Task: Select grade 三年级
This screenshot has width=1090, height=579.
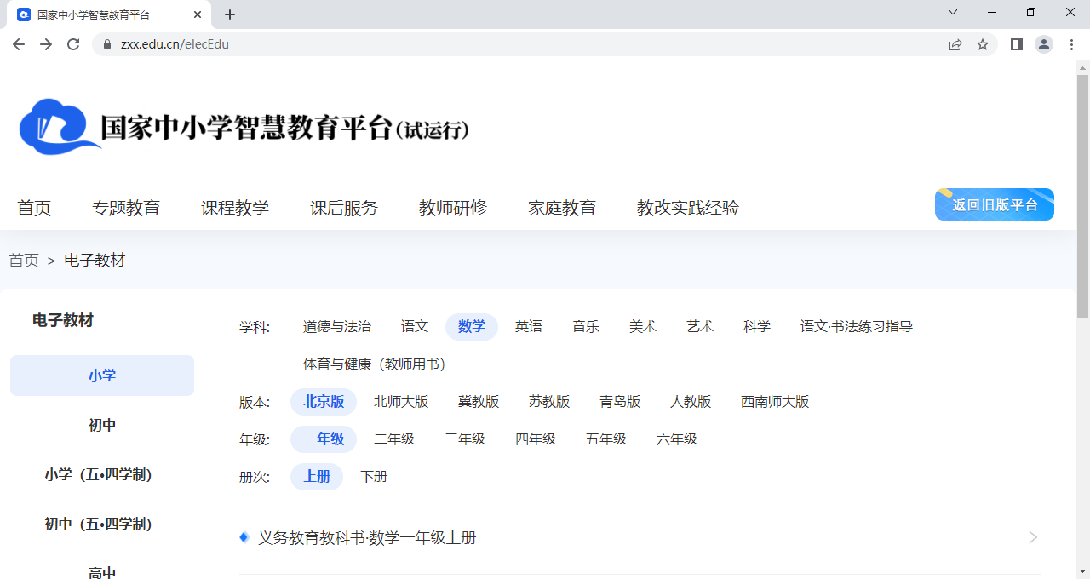Action: [x=465, y=439]
